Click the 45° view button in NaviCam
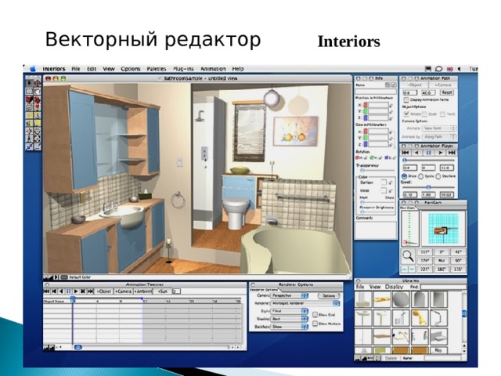The height and width of the screenshot is (376, 501). 458,252
